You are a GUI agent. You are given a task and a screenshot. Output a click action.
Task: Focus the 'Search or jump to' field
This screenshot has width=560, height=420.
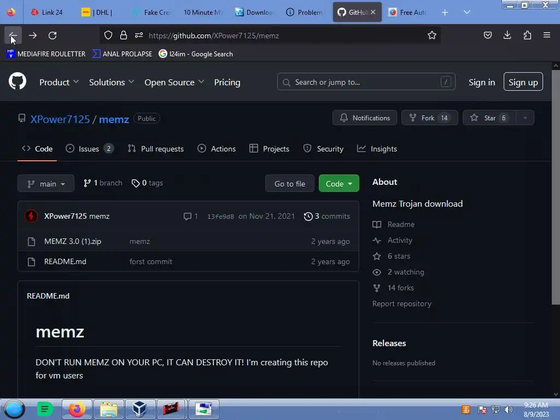[366, 82]
